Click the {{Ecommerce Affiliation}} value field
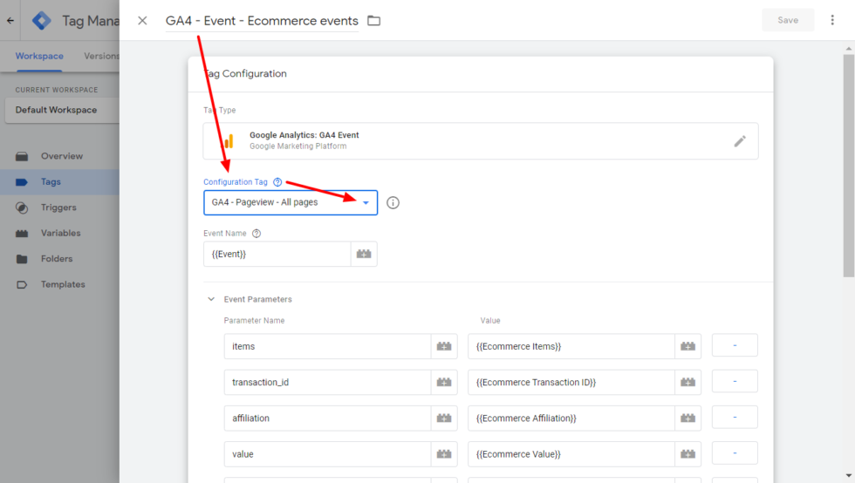This screenshot has height=483, width=855. [571, 418]
